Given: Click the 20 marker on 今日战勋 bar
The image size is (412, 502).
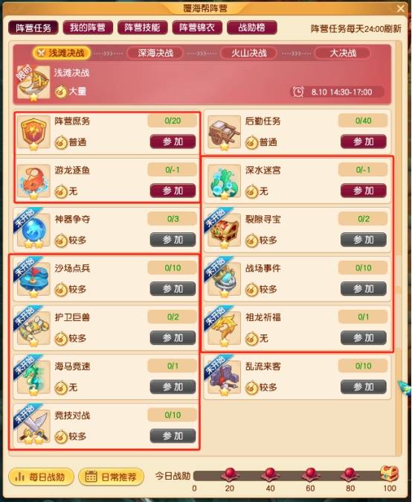Looking at the screenshot, I should 230,474.
